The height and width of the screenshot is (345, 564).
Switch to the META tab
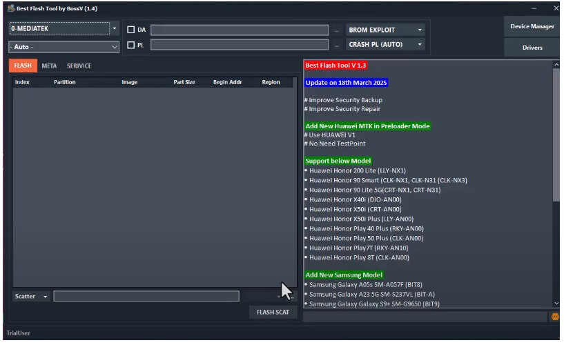(49, 66)
